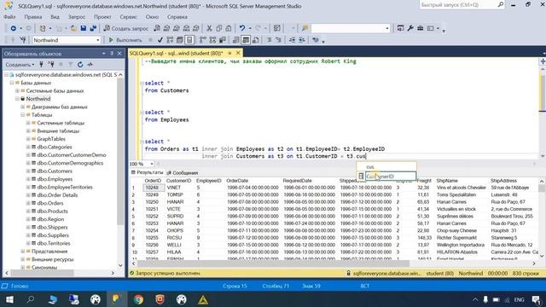This screenshot has height=307, width=546.
Task: Toggle Results to Text mode
Action: [x=236, y=40]
